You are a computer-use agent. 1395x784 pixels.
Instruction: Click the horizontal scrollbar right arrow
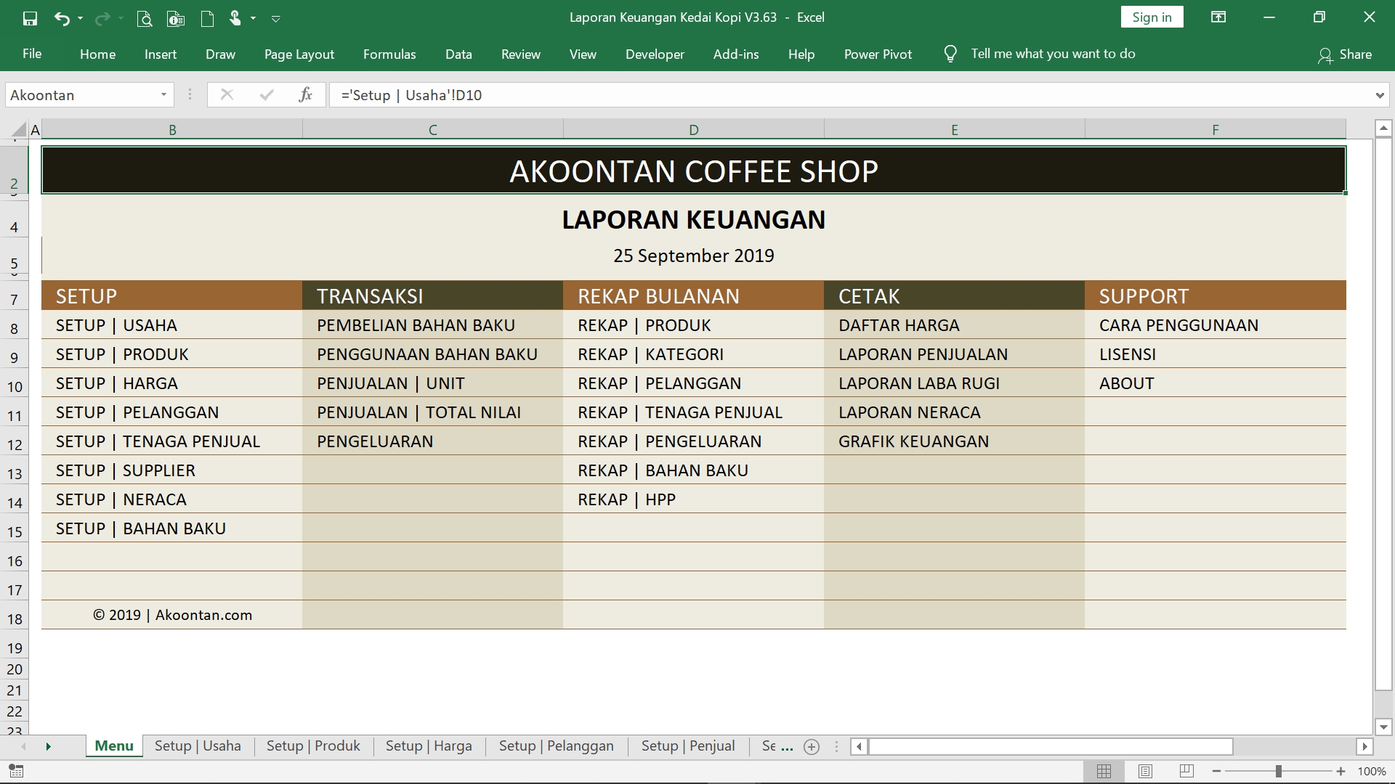pos(1364,746)
